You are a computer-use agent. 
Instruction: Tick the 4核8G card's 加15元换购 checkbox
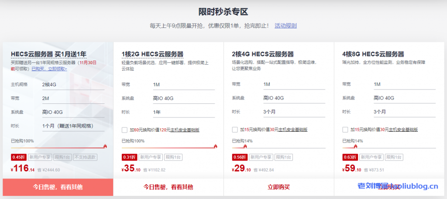(345, 130)
